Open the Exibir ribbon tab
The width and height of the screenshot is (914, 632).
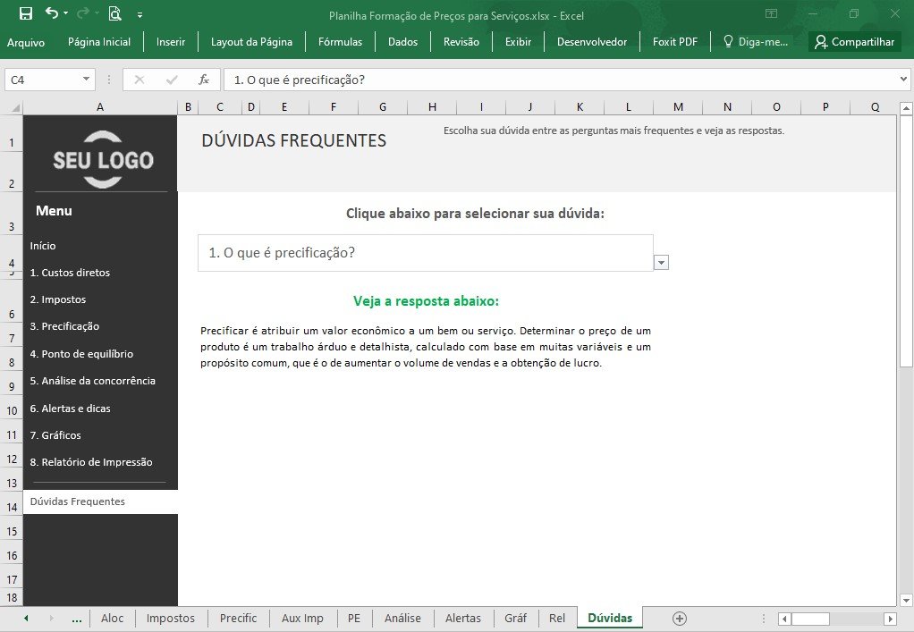518,42
